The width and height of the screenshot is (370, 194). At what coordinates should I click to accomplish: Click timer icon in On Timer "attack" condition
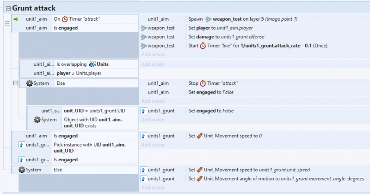(65, 19)
